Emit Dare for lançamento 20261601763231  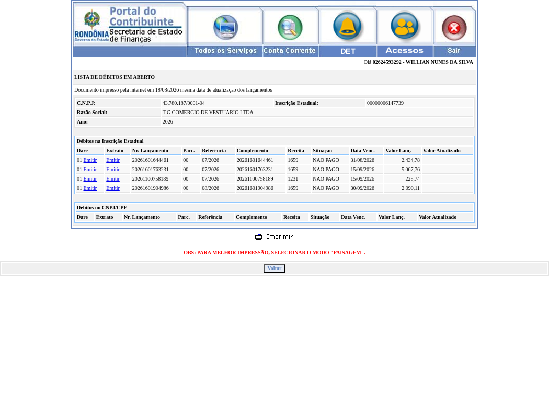click(x=90, y=169)
